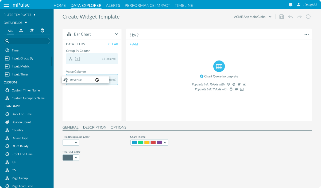The image size is (321, 188).
Task: Click the undo arrow icon
Action: coord(290,17)
